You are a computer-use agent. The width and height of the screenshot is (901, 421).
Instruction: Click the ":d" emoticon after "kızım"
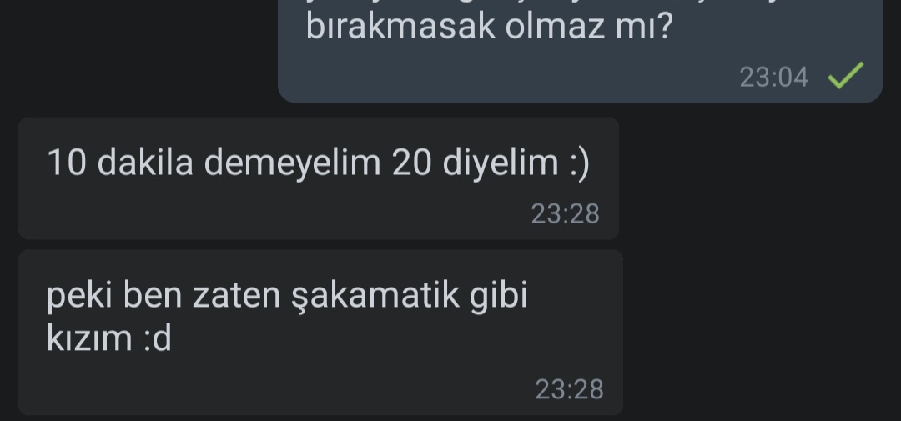(156, 338)
